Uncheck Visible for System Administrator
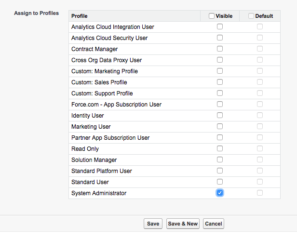 tap(220, 193)
